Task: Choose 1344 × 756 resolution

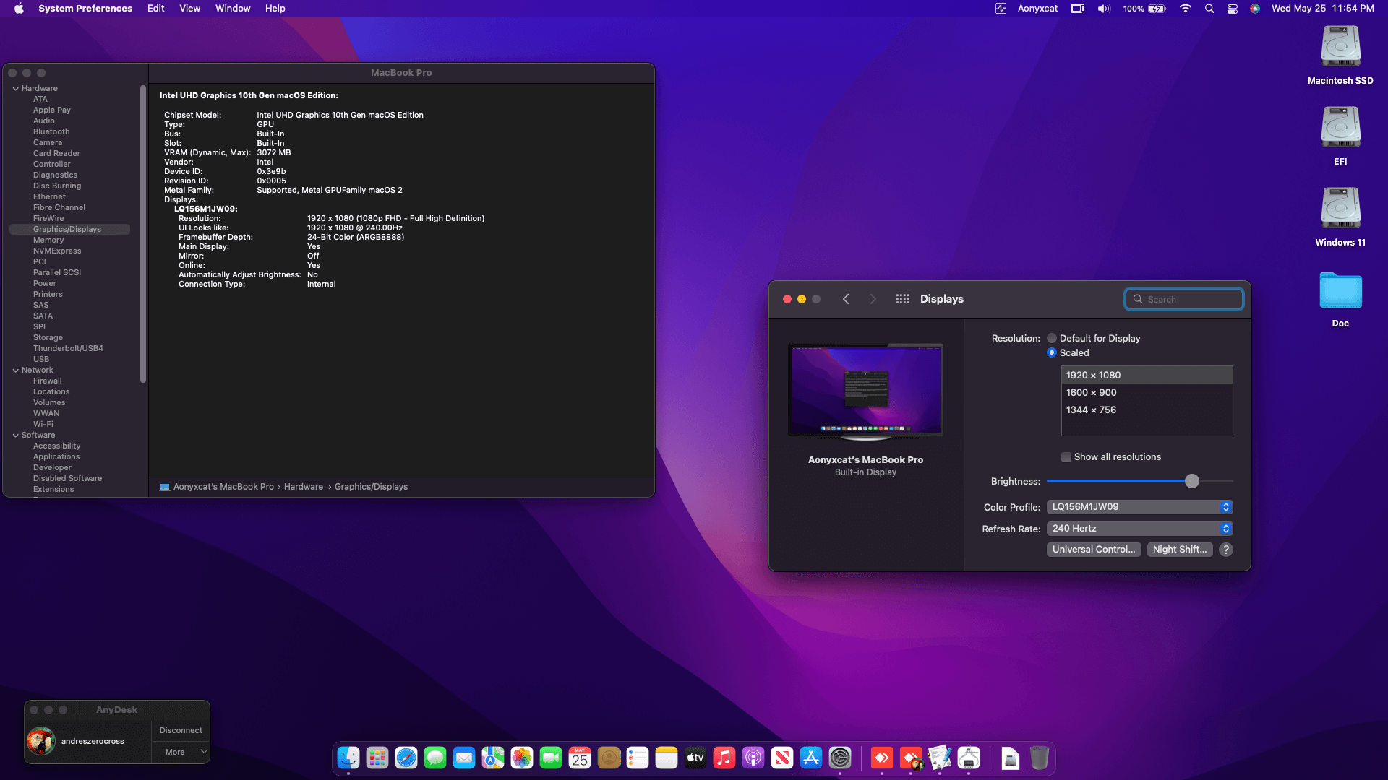Action: [1147, 409]
